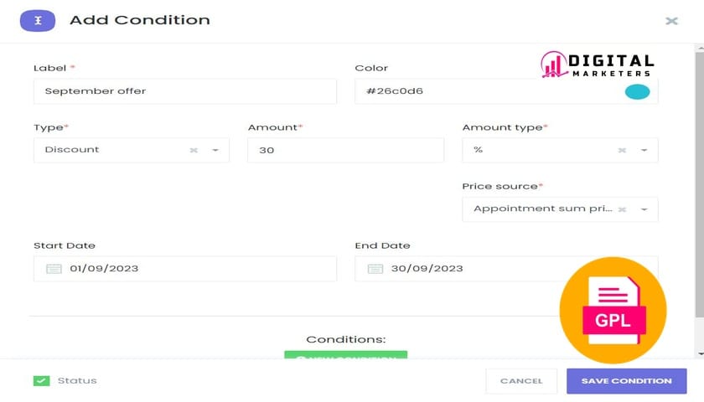Clear the Price source selection
704x402 pixels.
point(622,209)
